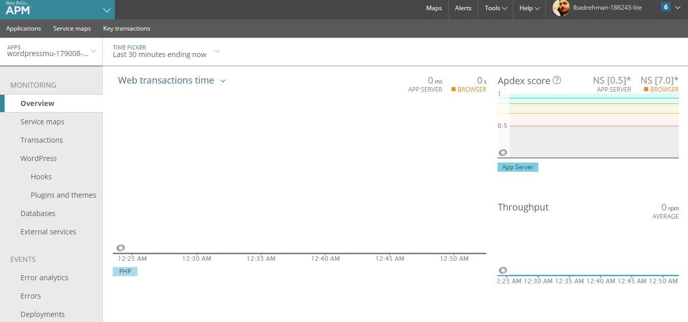Go to the Service maps tab in top bar

pyautogui.click(x=72, y=29)
